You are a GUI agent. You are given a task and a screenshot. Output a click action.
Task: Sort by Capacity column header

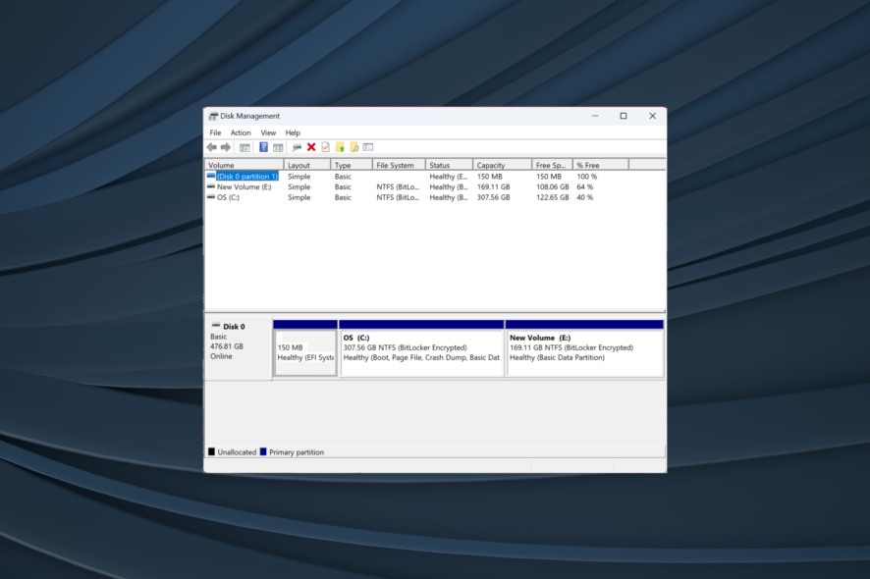[x=503, y=165]
